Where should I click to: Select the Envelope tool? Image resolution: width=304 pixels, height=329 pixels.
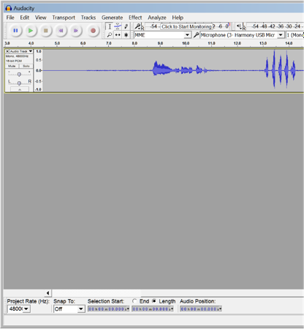pos(118,26)
